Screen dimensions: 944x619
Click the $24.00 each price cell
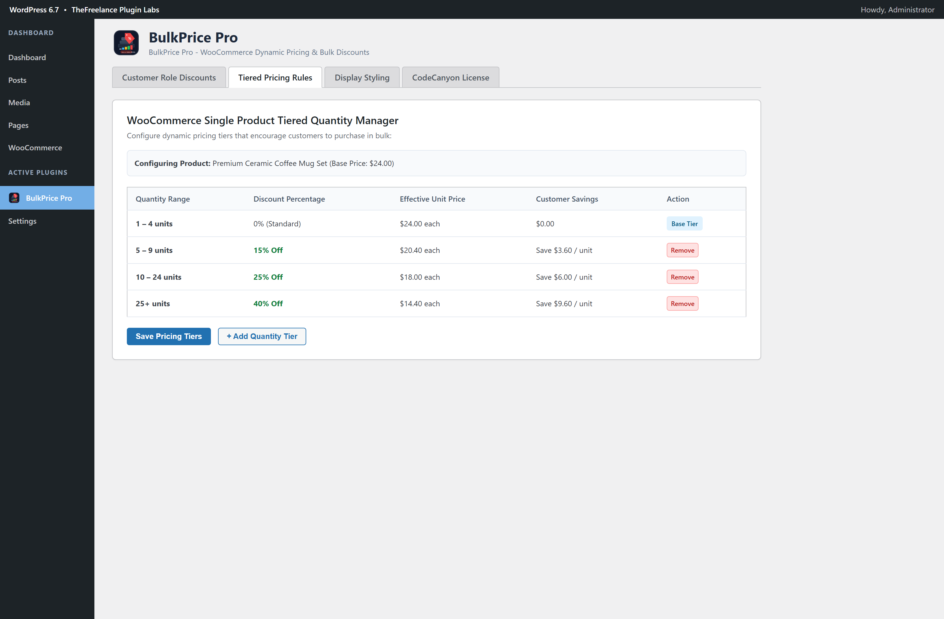pyautogui.click(x=420, y=224)
